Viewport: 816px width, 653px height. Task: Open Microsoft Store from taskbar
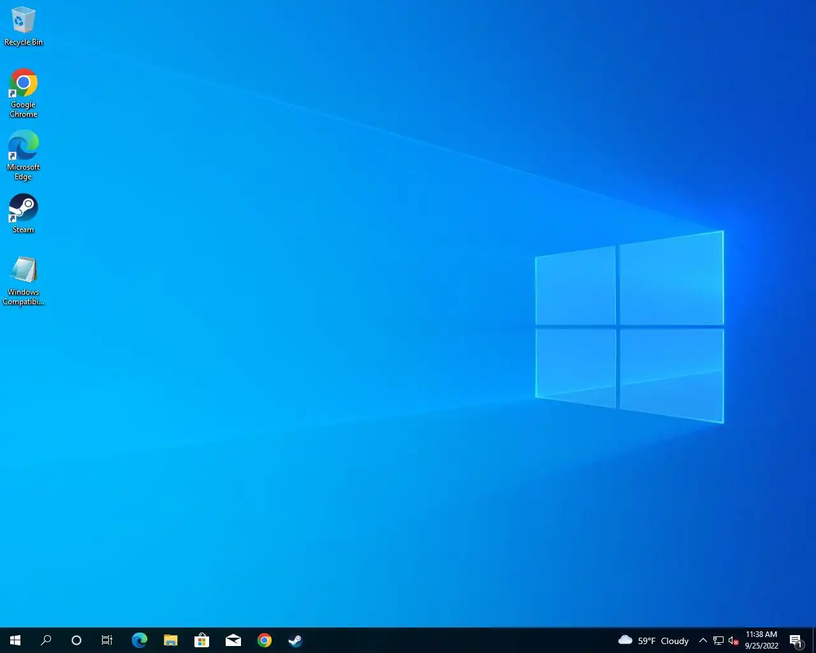pyautogui.click(x=201, y=640)
